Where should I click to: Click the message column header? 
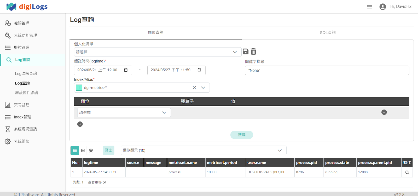(x=155, y=163)
